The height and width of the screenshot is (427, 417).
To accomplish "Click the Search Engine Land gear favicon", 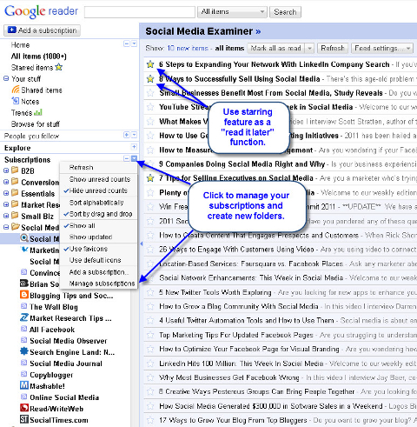I will [x=24, y=351].
